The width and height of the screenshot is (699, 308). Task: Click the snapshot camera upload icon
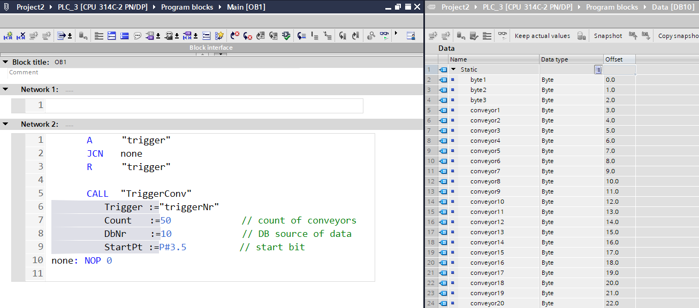point(633,36)
